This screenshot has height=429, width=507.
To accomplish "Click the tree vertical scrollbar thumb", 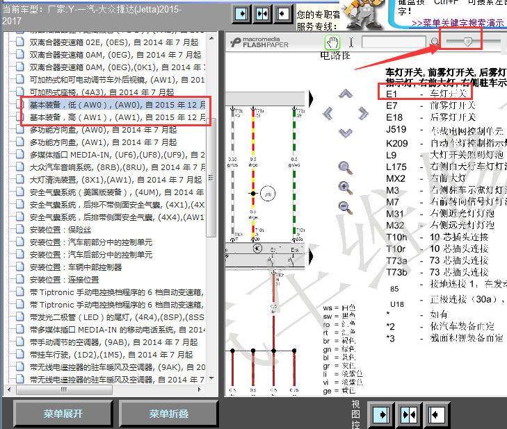I will point(211,178).
